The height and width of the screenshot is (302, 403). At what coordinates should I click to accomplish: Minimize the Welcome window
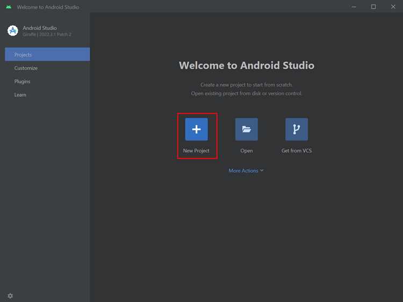(x=354, y=7)
